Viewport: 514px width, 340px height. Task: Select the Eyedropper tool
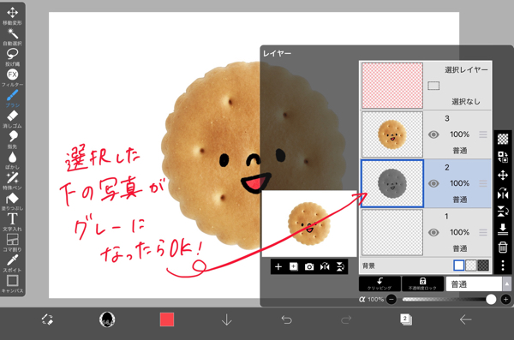point(12,263)
